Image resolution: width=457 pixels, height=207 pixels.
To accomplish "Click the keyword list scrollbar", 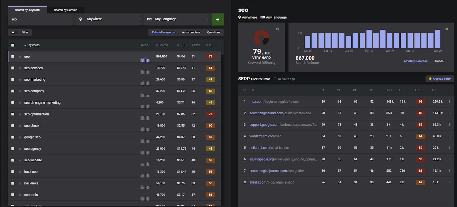I will pos(222,53).
